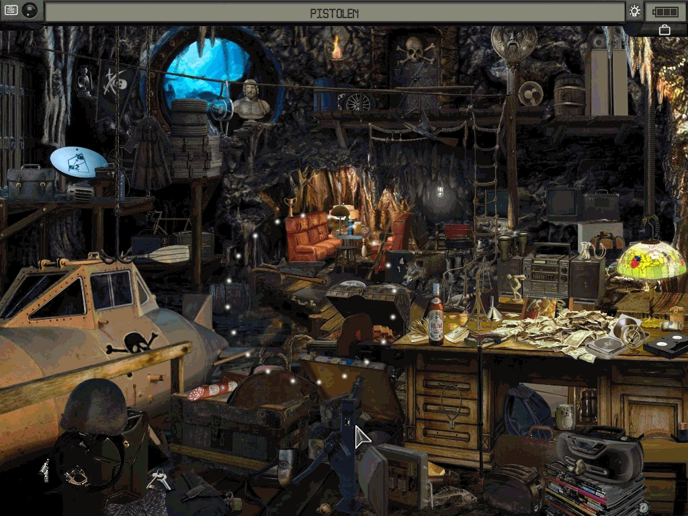Select the toaster on the floor

tap(515, 486)
